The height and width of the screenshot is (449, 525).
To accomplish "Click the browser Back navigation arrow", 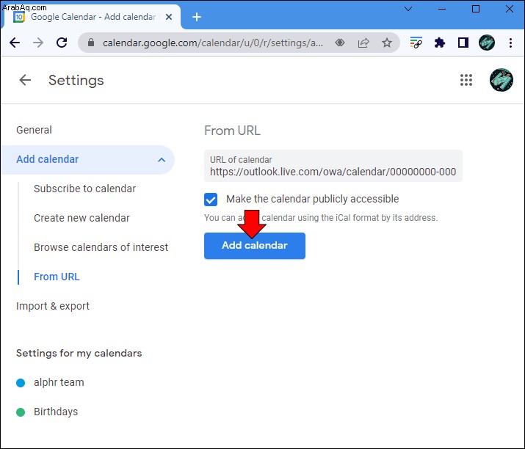I will (x=15, y=43).
